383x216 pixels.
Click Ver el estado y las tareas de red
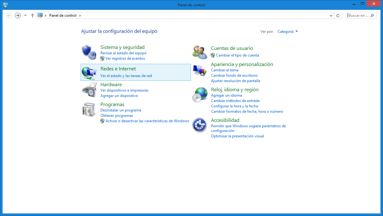coord(126,76)
